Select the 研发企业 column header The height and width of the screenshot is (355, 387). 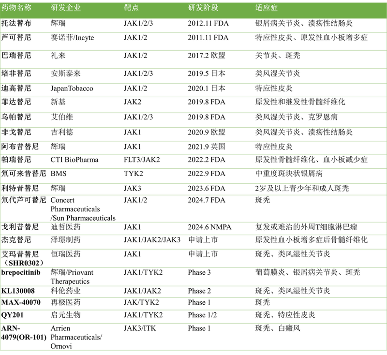[x=66, y=8]
